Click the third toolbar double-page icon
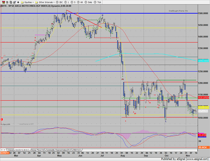 point(11,2)
